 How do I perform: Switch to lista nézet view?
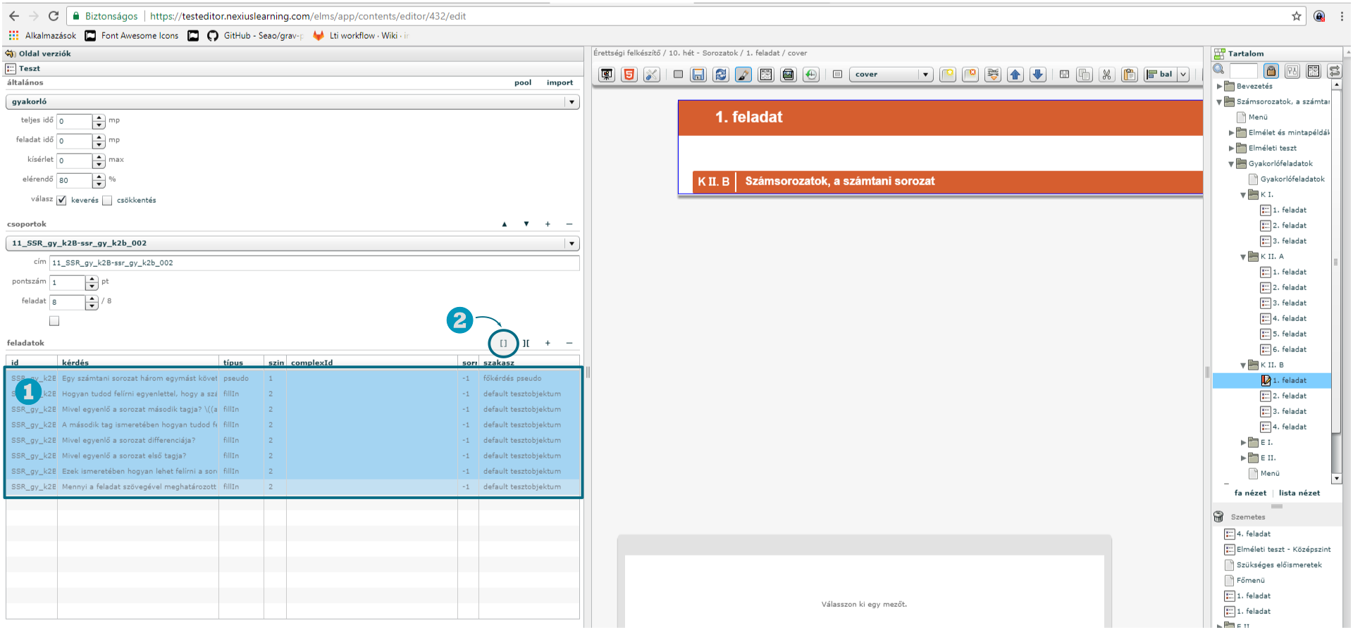tap(1299, 493)
